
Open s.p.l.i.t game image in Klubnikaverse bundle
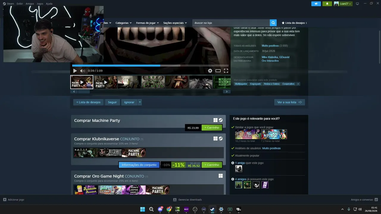point(86,153)
